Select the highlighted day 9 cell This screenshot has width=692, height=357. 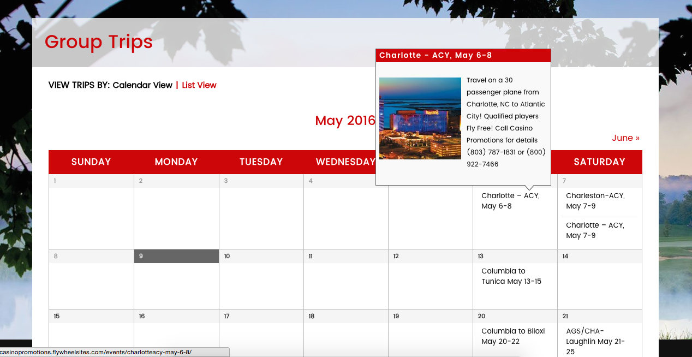tap(176, 256)
